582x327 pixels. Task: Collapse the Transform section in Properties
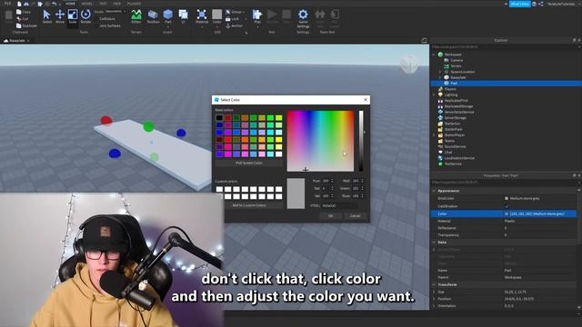coord(434,284)
